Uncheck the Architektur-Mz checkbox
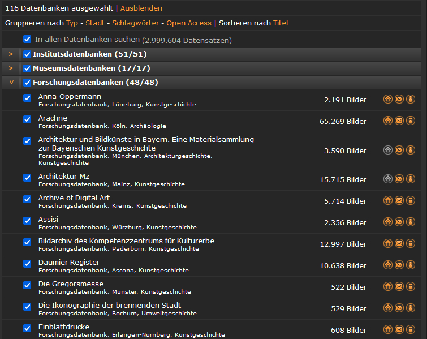Screen dimensions: 427x339 point(27,178)
